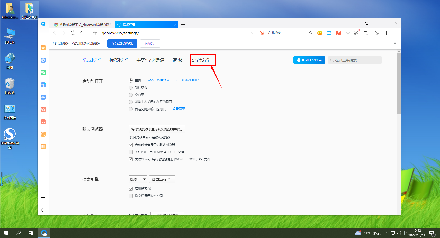This screenshot has height=238, width=440.
Task: Show hidden system tray icons
Action: pos(386,233)
